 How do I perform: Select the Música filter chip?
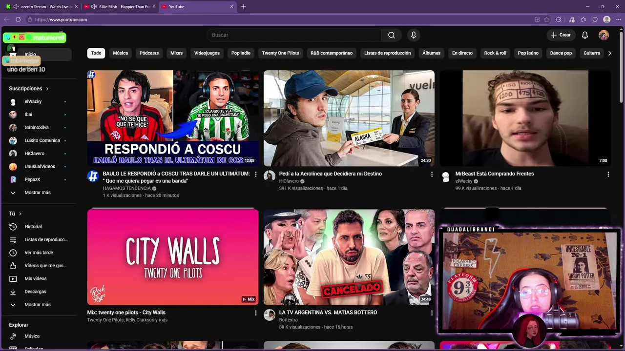pyautogui.click(x=121, y=53)
